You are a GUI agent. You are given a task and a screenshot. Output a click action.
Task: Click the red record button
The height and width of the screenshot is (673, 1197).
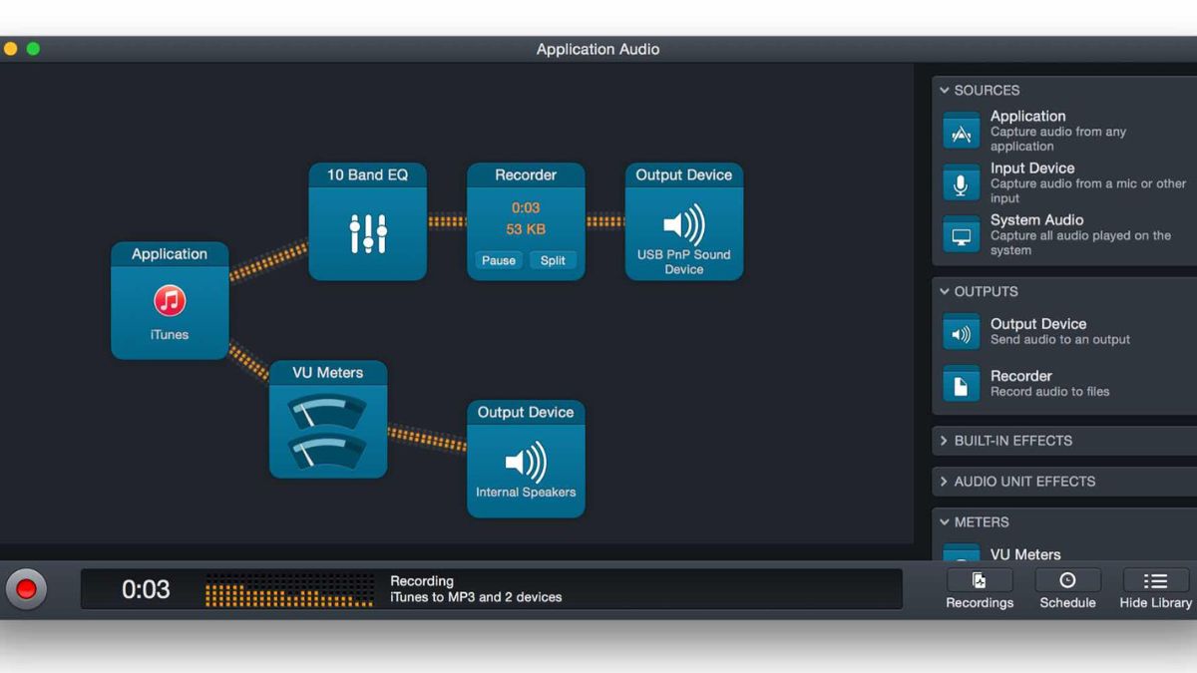coord(26,589)
